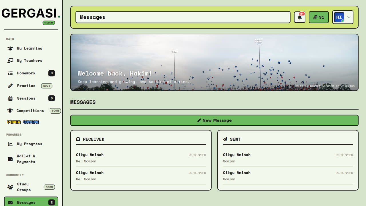Click the Homework checklist icon
The height and width of the screenshot is (206, 366).
tap(10, 73)
